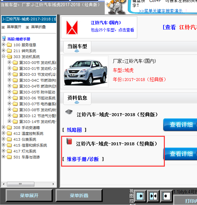Image resolution: width=197 pixels, height=205 pixels.
Task: Open the 线路图 link
Action: pos(74,130)
